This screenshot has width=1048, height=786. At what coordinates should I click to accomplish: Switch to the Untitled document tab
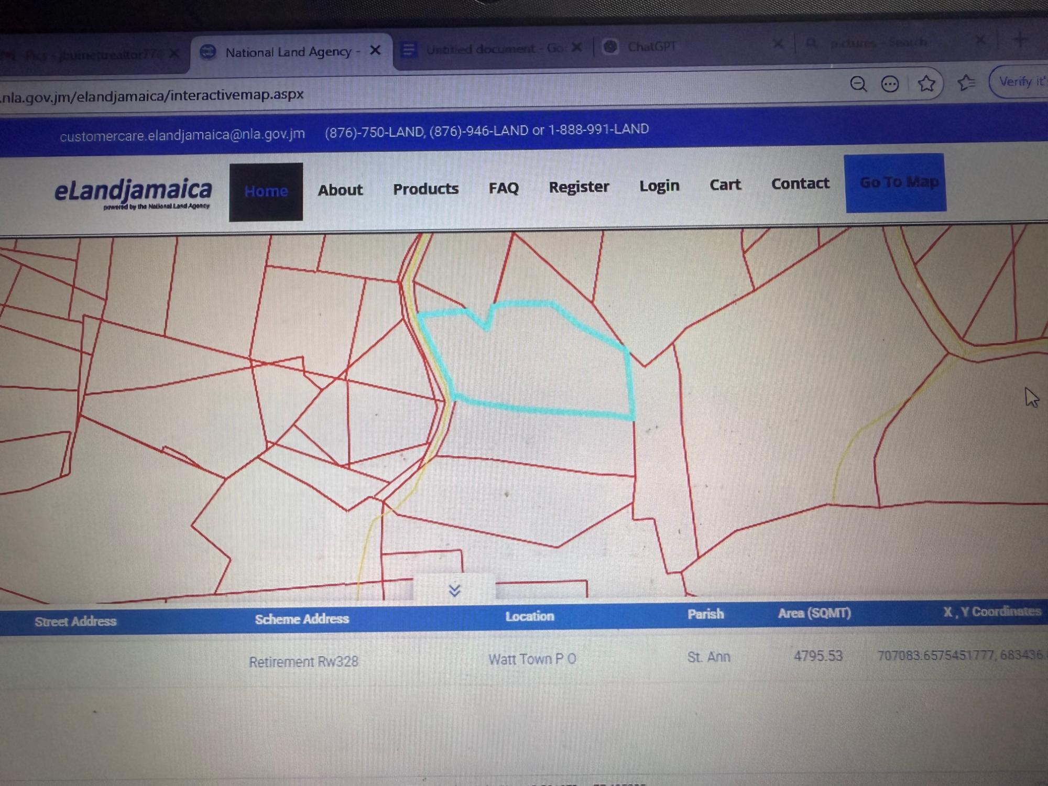pyautogui.click(x=482, y=49)
